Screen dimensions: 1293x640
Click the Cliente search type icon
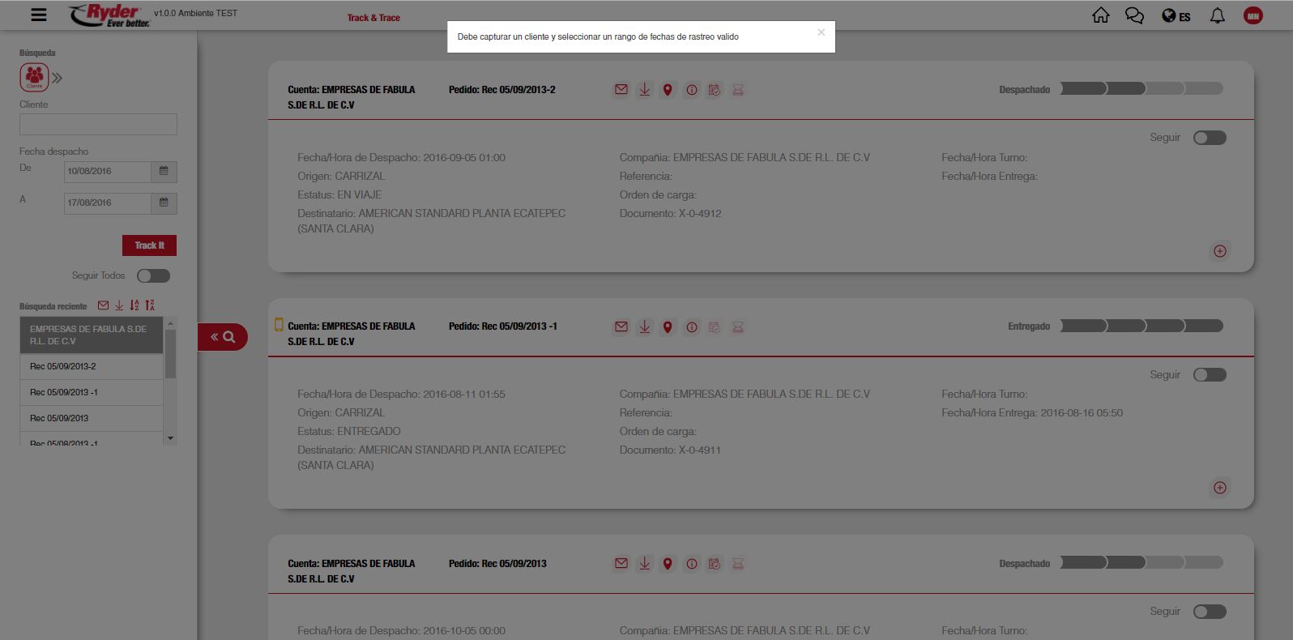tap(34, 78)
